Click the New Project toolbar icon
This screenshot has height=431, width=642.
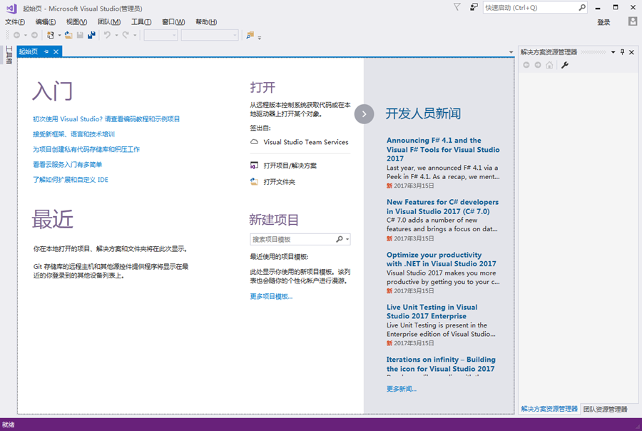pos(51,35)
